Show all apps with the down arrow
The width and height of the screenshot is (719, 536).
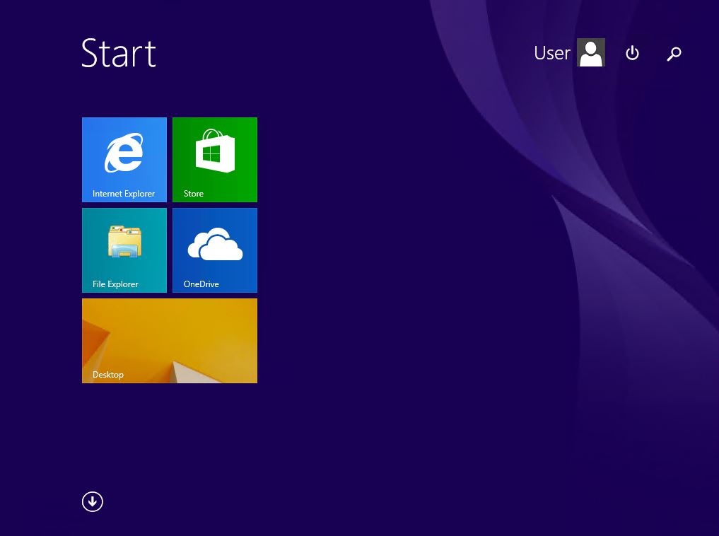[x=93, y=501]
